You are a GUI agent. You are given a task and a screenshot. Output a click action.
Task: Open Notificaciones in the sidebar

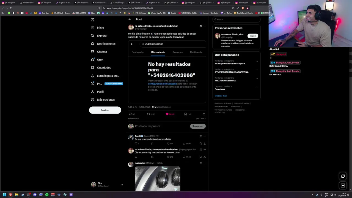click(103, 44)
